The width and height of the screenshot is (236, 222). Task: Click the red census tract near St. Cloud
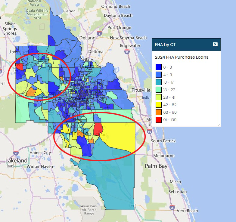click(x=98, y=129)
